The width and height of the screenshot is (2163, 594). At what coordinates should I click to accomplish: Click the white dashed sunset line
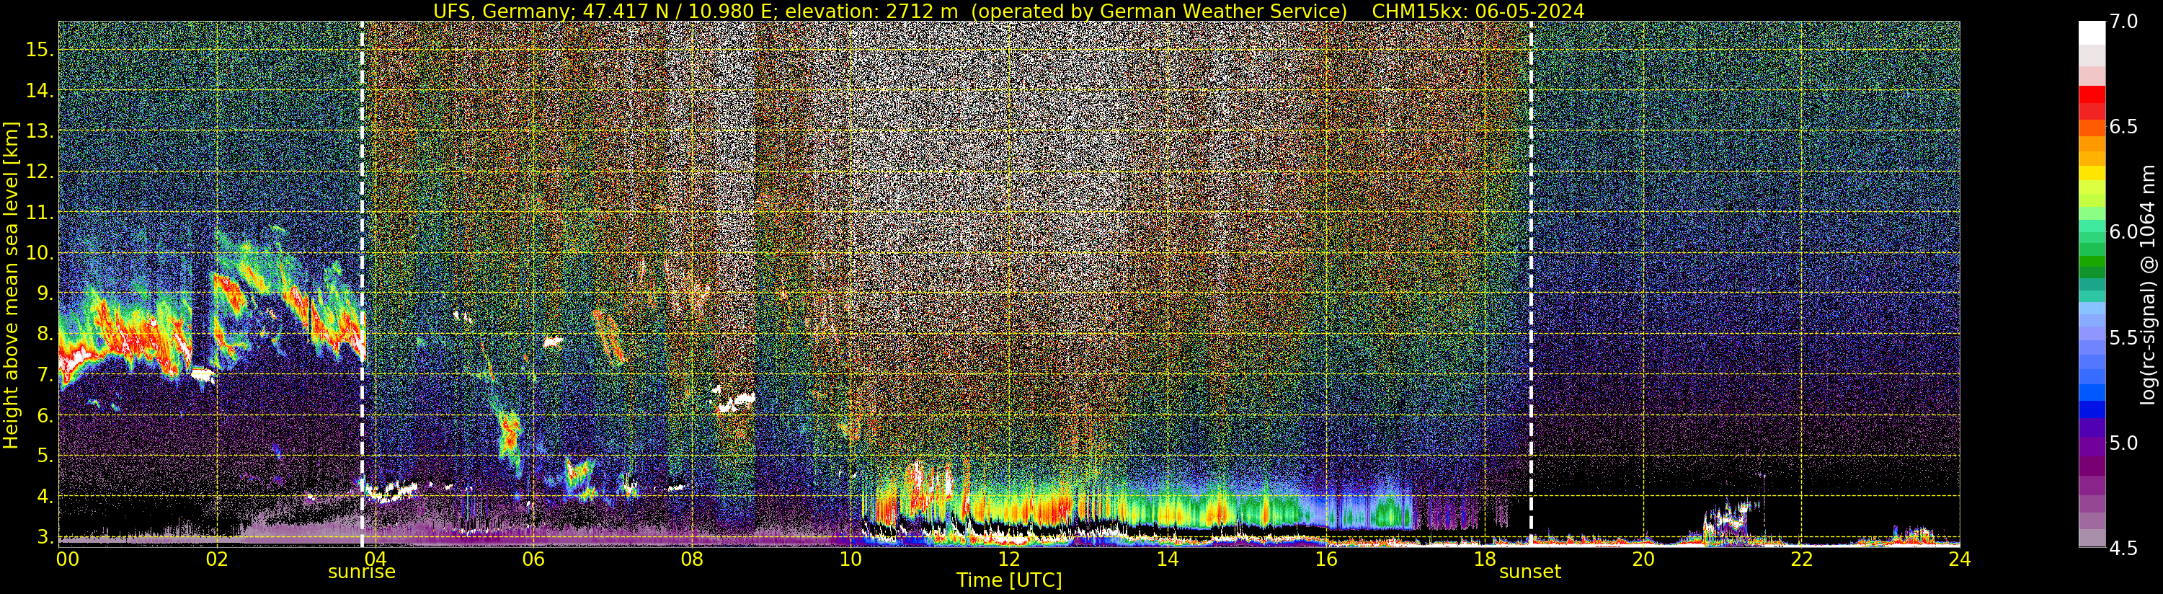click(1531, 284)
